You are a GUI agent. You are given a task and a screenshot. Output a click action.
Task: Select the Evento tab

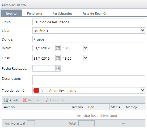[11, 13]
